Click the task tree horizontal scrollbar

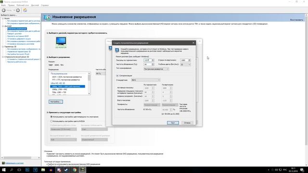(17, 158)
